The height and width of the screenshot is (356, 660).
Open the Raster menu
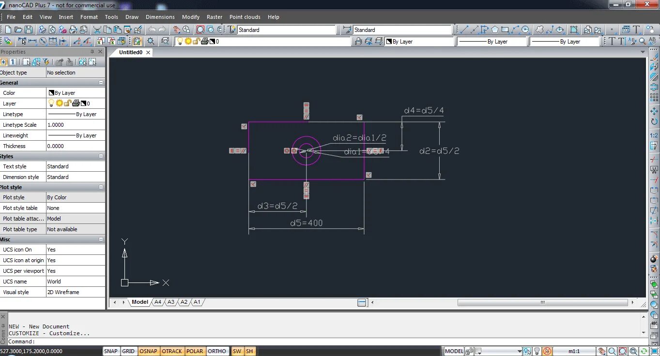tap(215, 17)
